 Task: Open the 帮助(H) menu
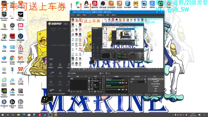click(114, 15)
